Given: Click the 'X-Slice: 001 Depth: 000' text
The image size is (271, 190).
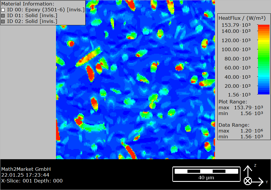Looking at the screenshot, I should pos(32,181).
